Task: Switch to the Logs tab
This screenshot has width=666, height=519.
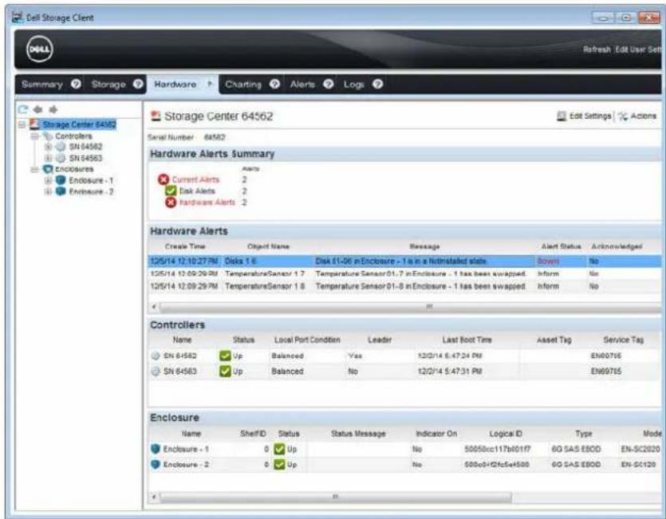Action: [x=354, y=85]
